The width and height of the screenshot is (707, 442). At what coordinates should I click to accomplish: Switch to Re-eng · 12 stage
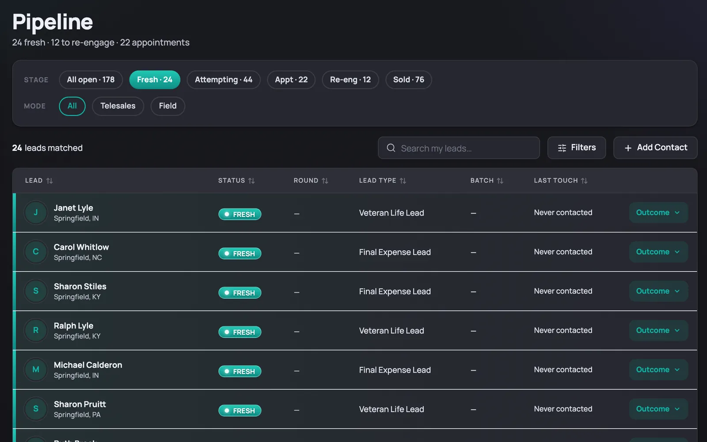coord(350,80)
